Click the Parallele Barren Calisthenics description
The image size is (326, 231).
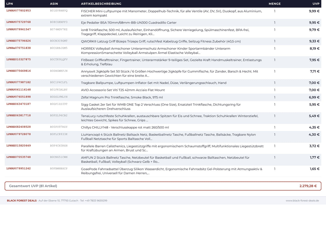172,148
